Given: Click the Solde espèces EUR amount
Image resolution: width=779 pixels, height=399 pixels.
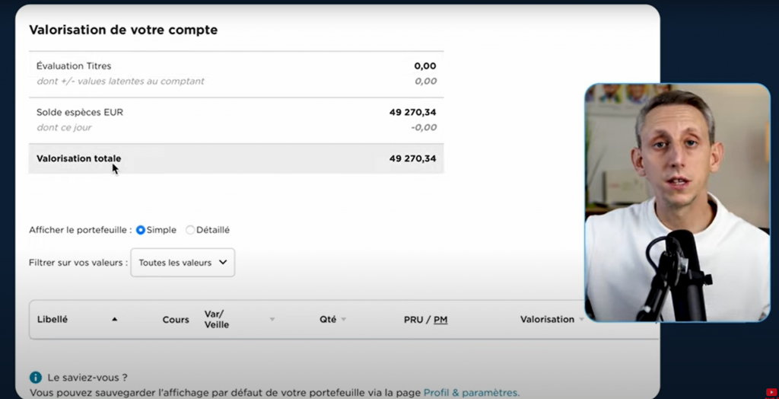Looking at the screenshot, I should [412, 112].
